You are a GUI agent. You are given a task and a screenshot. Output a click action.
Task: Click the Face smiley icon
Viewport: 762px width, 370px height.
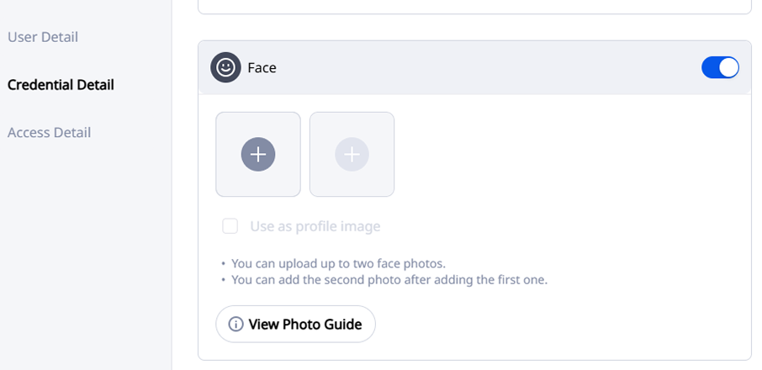[x=225, y=67]
